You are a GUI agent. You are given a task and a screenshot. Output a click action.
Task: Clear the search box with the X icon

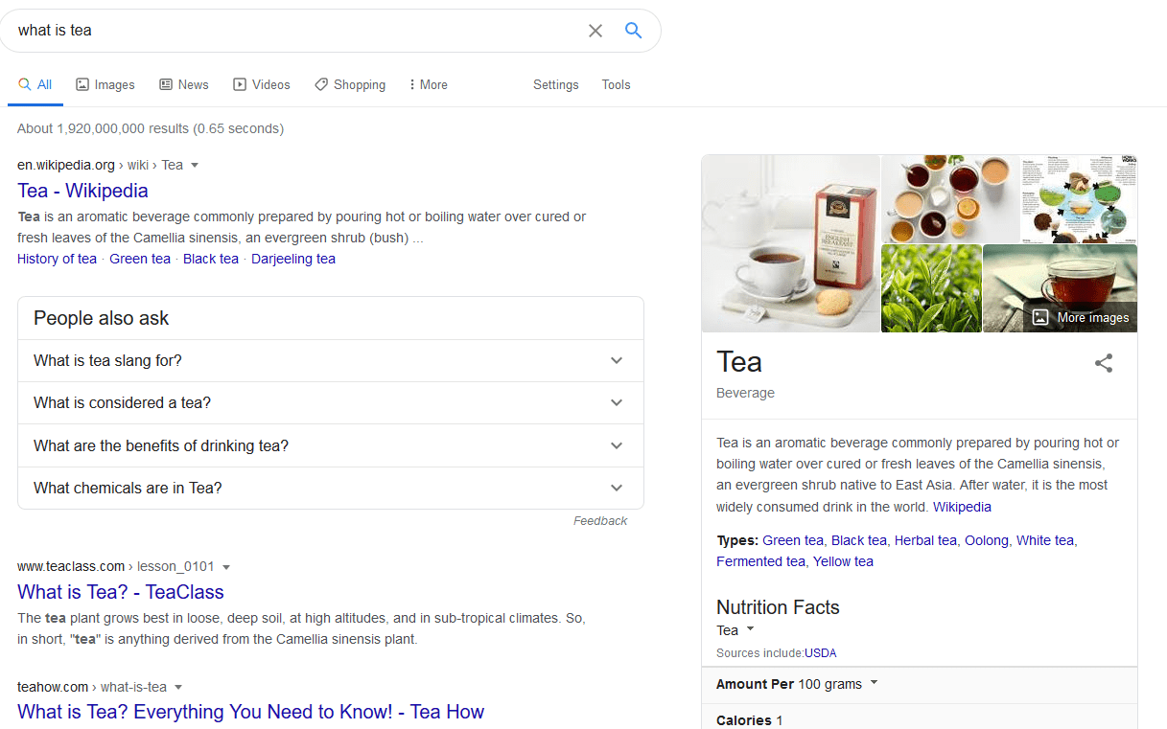pos(595,31)
